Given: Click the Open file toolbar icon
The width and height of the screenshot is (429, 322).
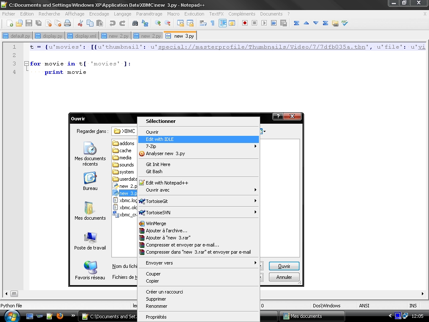Looking at the screenshot, I should click(x=19, y=23).
